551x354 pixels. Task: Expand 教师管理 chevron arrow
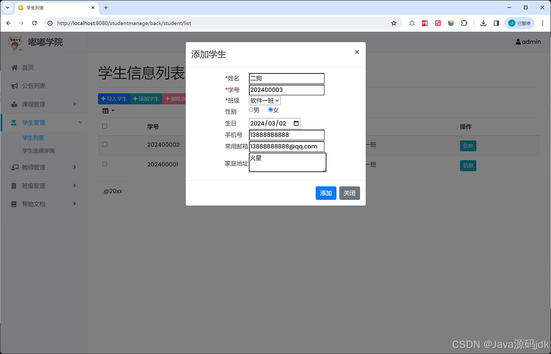tap(75, 167)
